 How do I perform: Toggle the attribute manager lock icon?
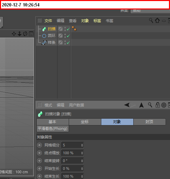pyautogui.click(x=158, y=105)
